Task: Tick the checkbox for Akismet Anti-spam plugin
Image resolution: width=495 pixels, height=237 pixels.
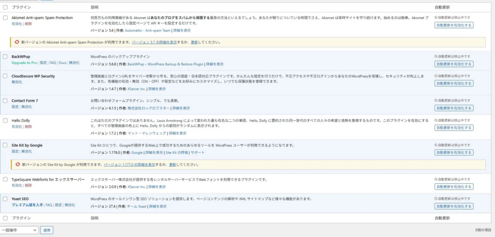Action: (x=5, y=18)
